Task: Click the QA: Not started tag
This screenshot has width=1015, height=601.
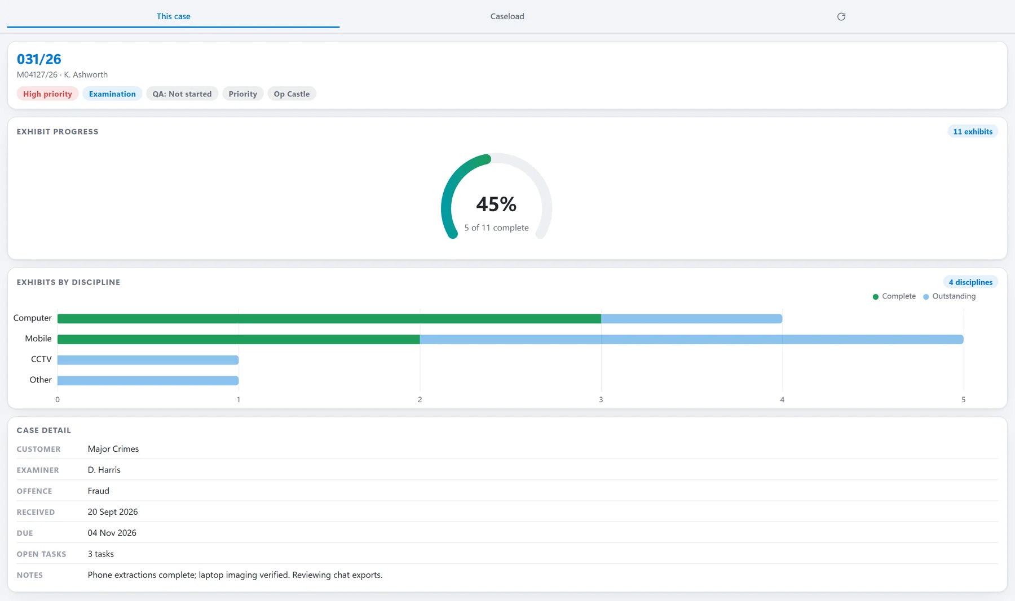Action: (182, 94)
